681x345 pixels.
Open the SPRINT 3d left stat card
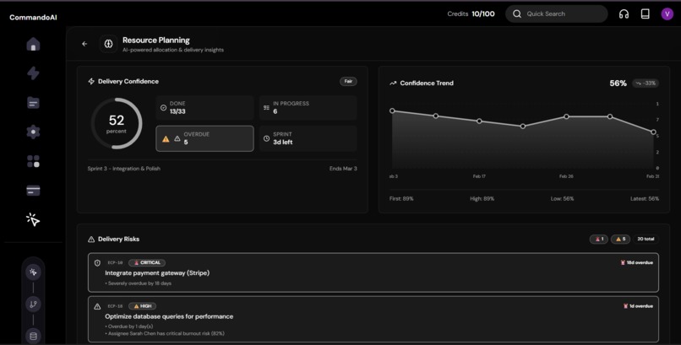coord(308,138)
